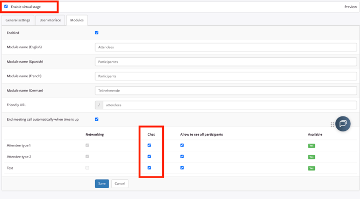Screen dimensions: 360x199
Task: Uncheck Chat for Attendee type 2
Action: 149,157
